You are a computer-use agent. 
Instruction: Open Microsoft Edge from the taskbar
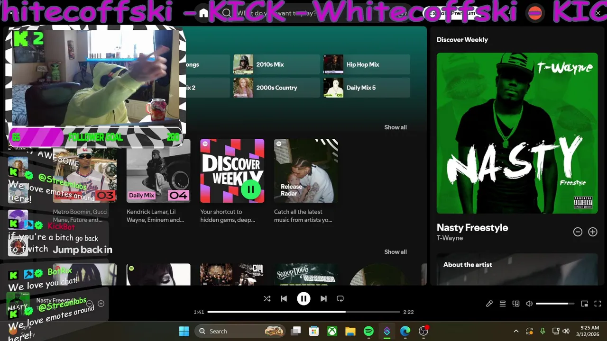point(405,331)
